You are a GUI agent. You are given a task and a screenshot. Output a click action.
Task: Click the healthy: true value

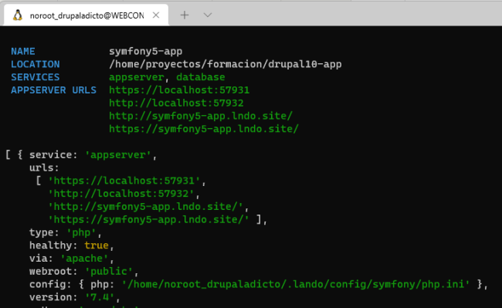coord(97,245)
